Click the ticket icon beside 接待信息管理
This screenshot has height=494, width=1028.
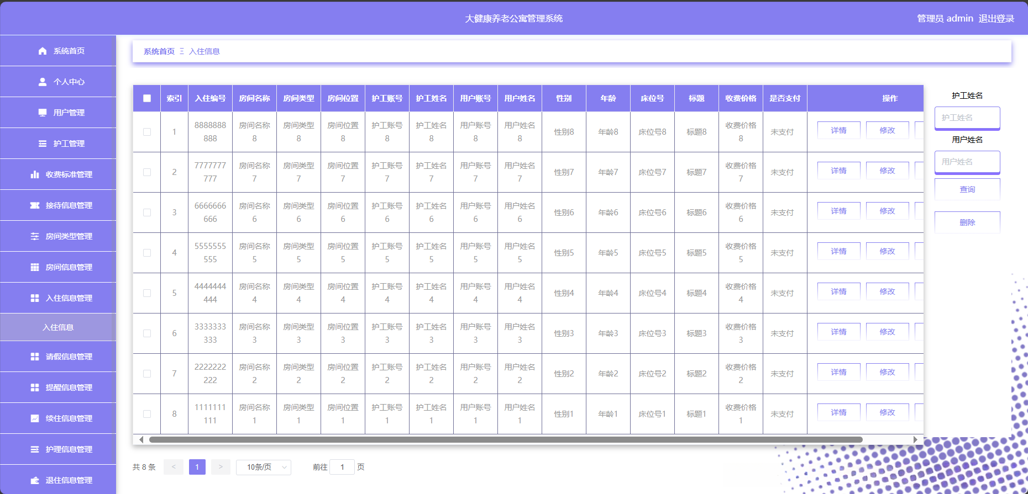coord(35,205)
